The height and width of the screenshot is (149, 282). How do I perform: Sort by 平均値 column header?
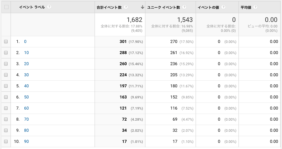[x=246, y=7]
